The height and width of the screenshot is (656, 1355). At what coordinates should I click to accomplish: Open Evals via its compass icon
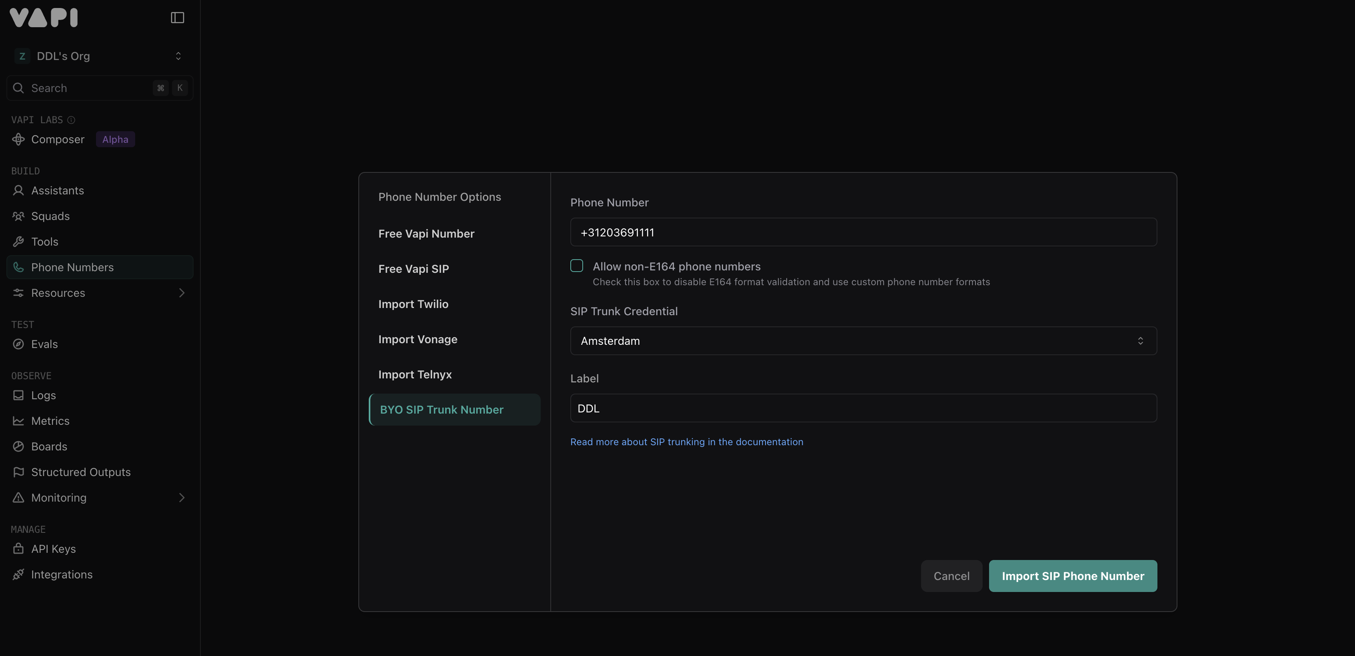(x=18, y=344)
